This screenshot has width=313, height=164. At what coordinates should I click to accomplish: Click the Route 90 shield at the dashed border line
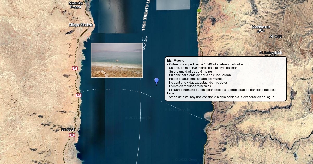(78, 95)
